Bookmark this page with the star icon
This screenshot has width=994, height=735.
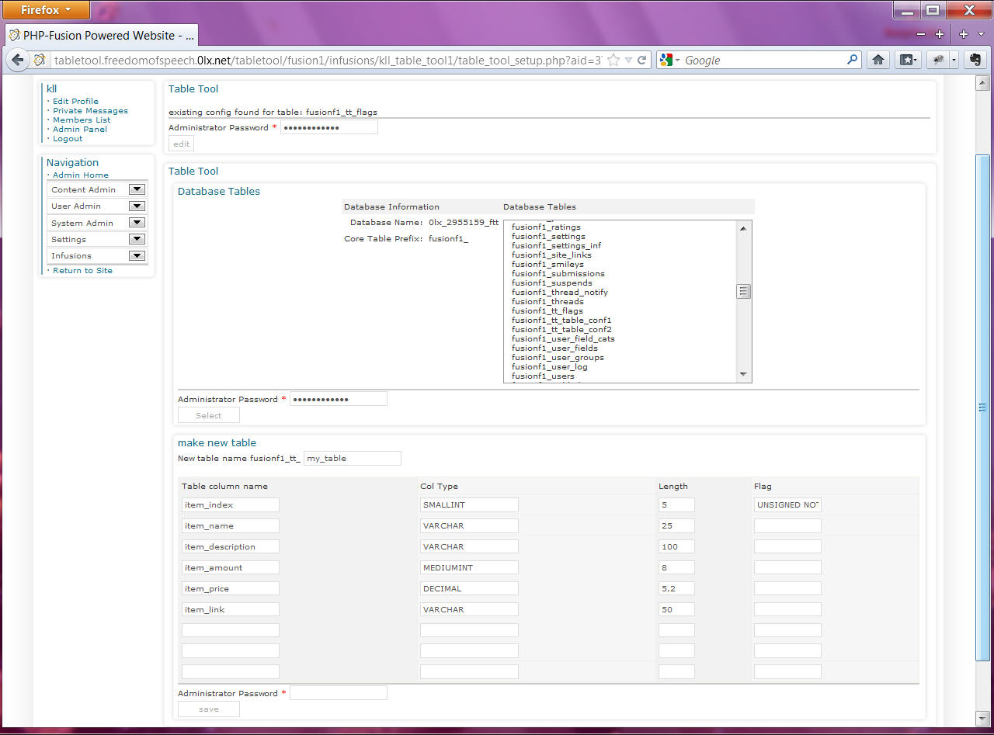613,60
